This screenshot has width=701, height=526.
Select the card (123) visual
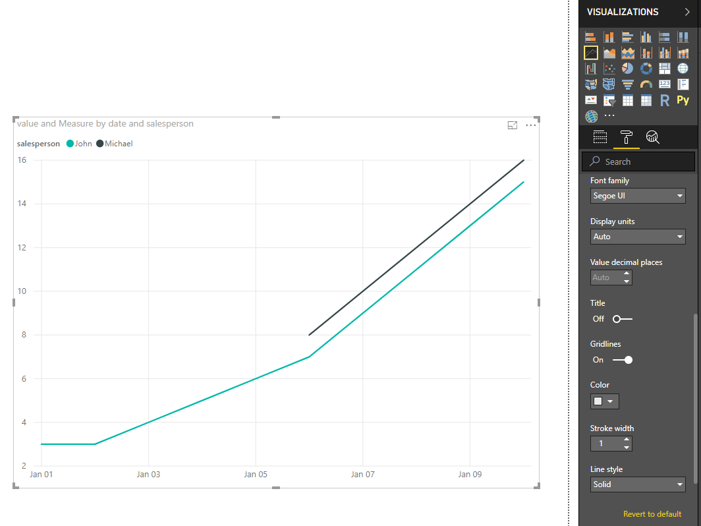tap(665, 84)
